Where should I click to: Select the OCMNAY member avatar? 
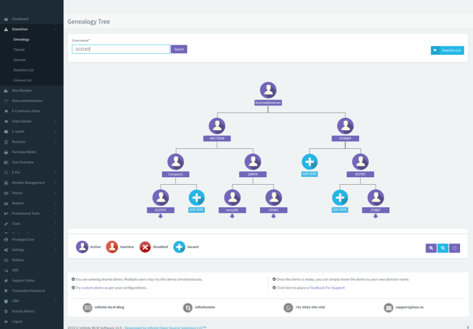tap(345, 126)
